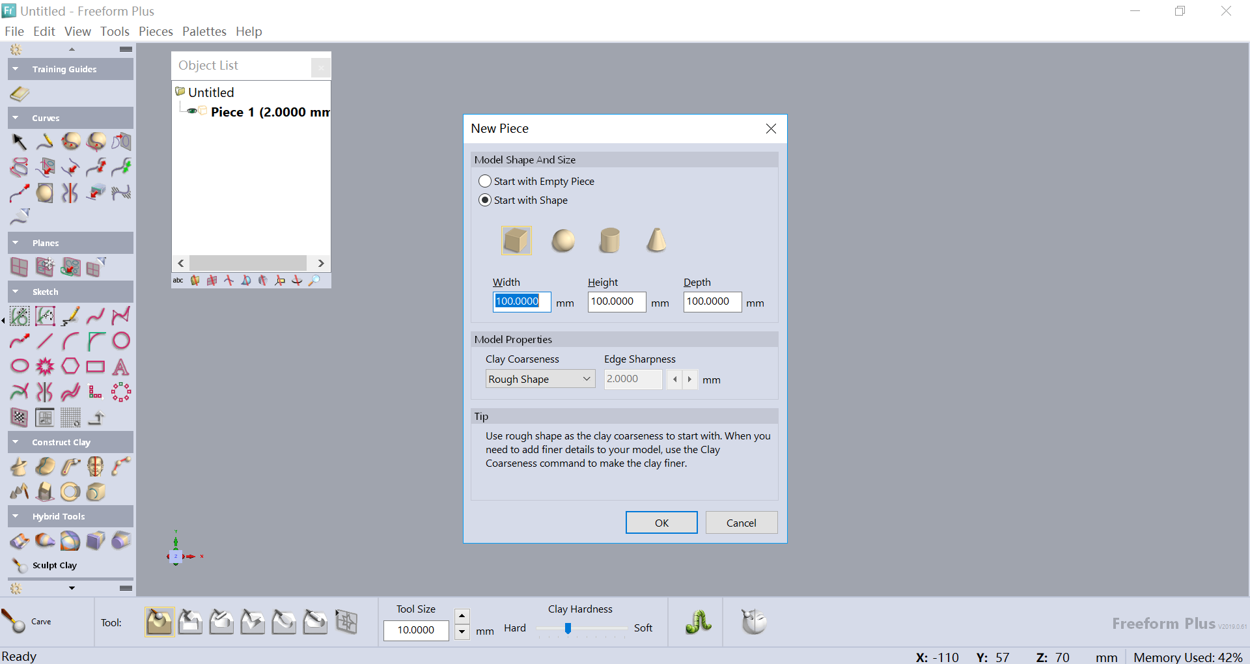The width and height of the screenshot is (1250, 664).
Task: Select the block shape icon
Action: pyautogui.click(x=516, y=240)
